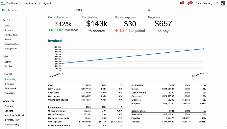Click the $125k current income figure
227x129 pixels.
tap(63, 24)
